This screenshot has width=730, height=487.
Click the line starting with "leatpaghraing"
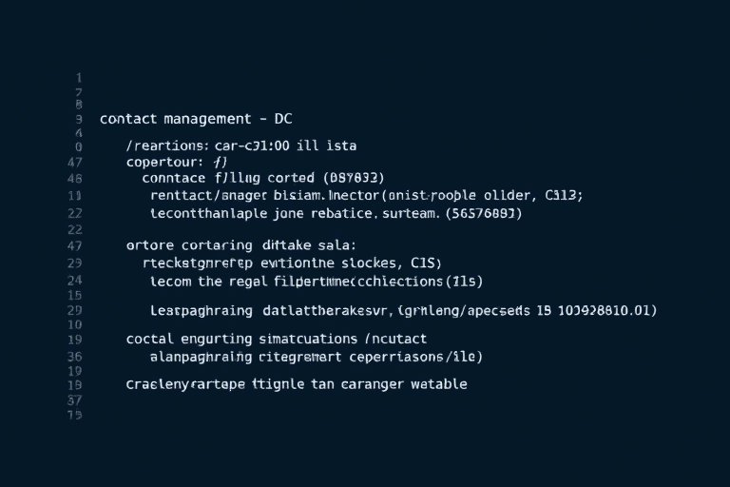pos(403,310)
